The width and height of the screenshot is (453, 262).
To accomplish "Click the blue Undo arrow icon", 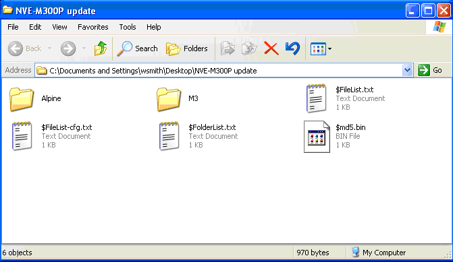I will tap(292, 48).
